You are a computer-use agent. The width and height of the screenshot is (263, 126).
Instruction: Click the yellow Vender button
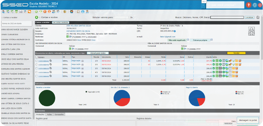point(236,53)
